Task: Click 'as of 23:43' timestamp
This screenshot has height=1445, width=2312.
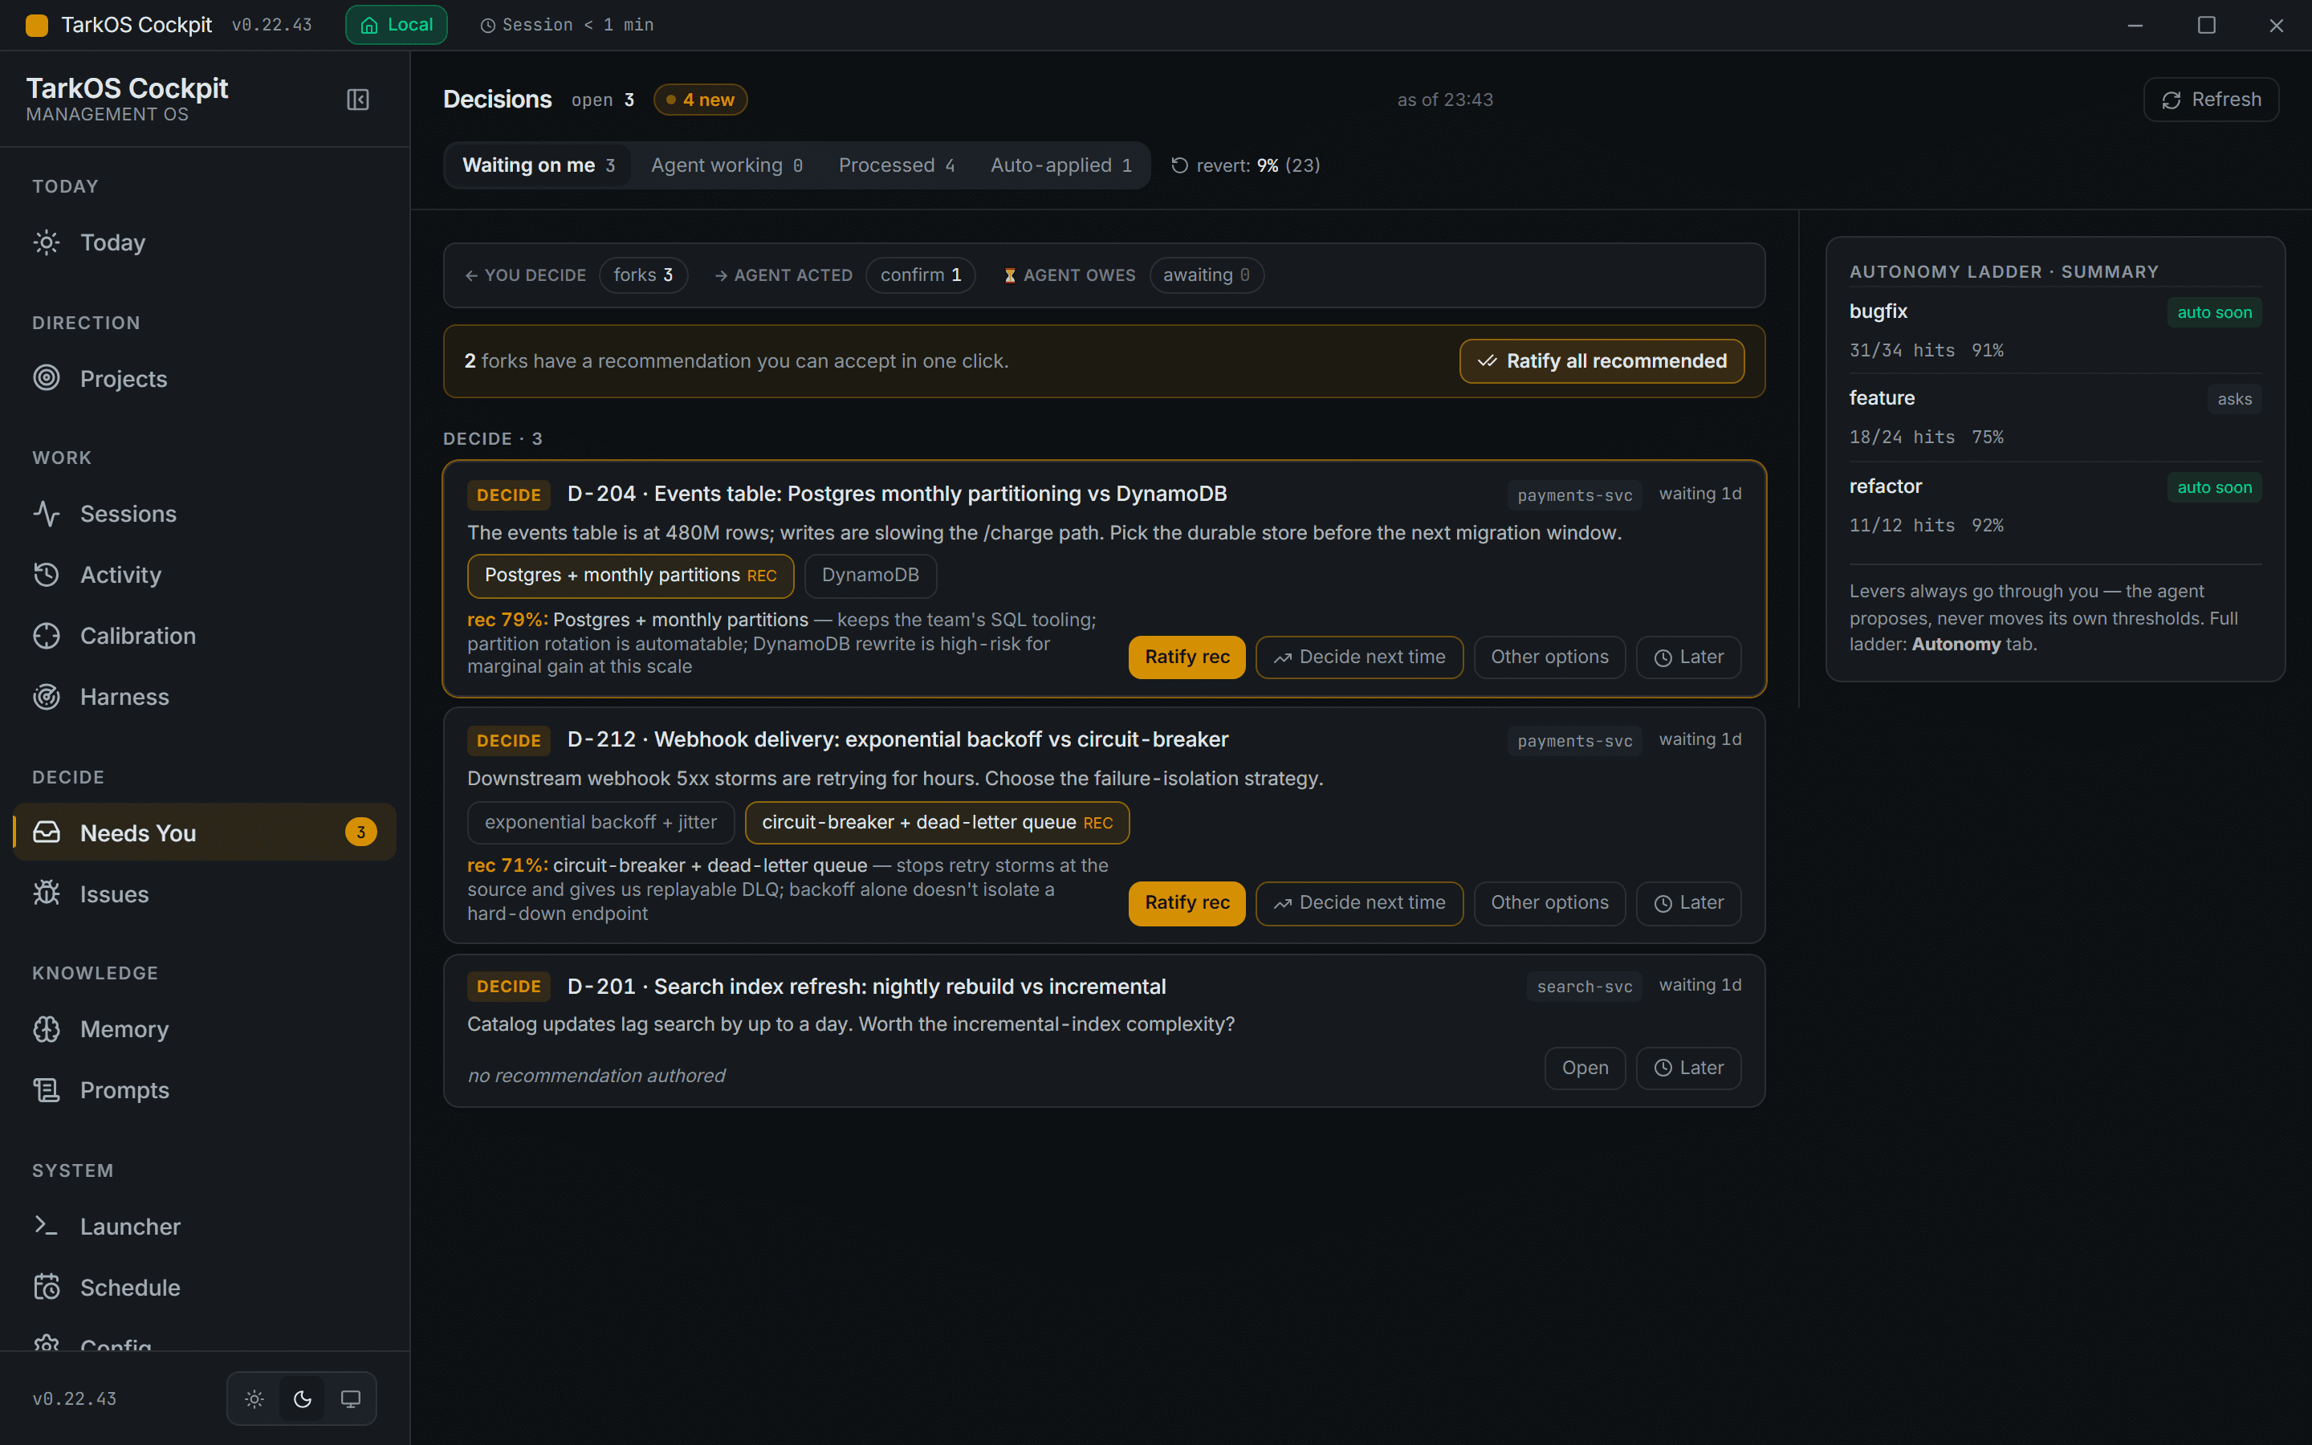Action: tap(1444, 100)
